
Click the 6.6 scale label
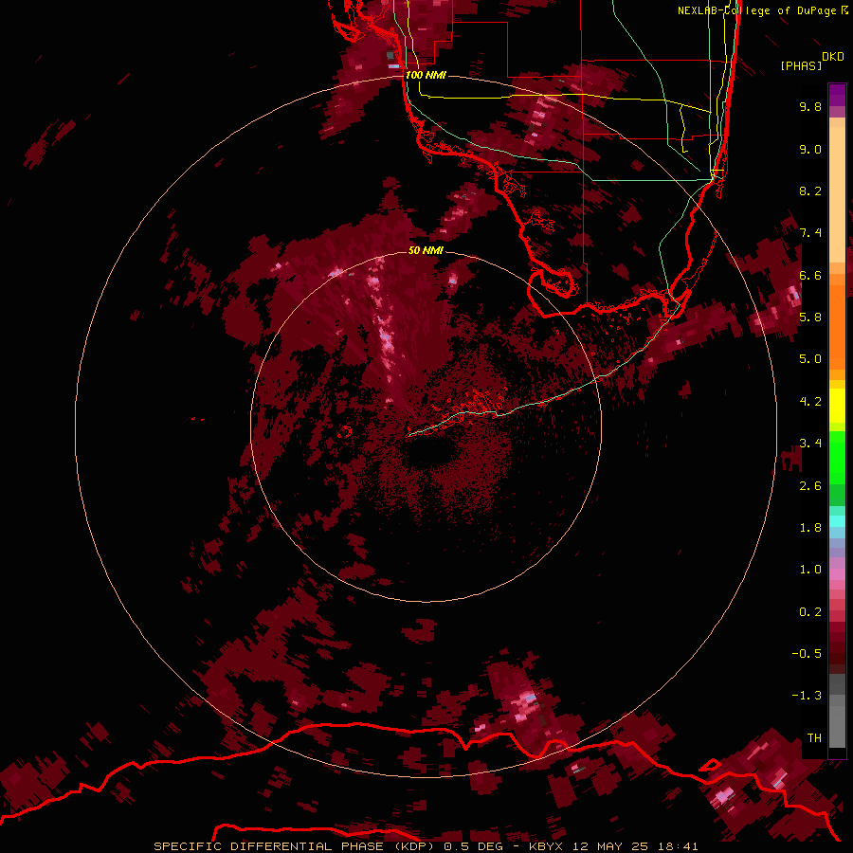(810, 275)
